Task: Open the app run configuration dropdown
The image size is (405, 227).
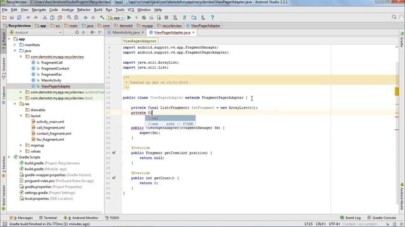Action: point(116,18)
